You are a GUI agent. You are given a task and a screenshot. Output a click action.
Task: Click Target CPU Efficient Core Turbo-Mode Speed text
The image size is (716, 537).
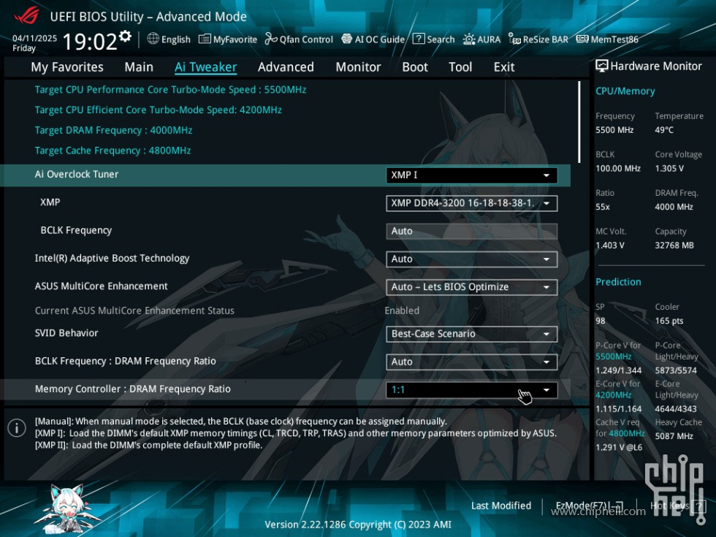pyautogui.click(x=159, y=110)
